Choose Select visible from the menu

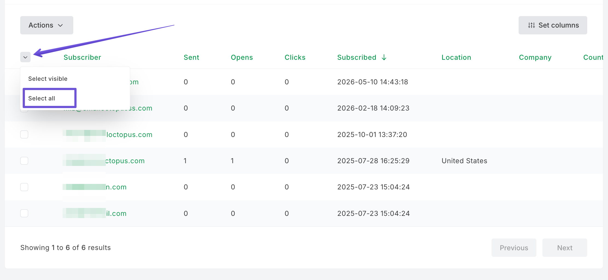48,79
